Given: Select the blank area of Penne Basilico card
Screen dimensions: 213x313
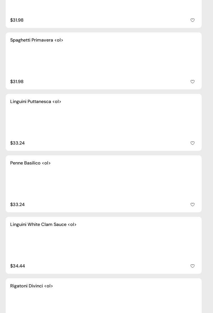Looking at the screenshot, I should [104, 184].
